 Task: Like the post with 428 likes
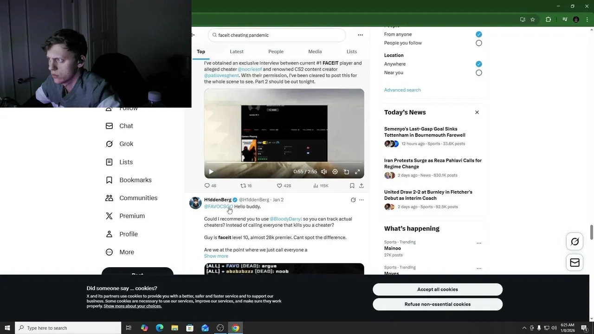(x=284, y=186)
